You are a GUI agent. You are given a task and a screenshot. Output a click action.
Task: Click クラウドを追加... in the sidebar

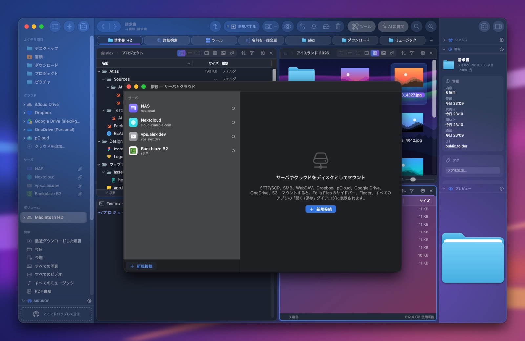tap(50, 147)
